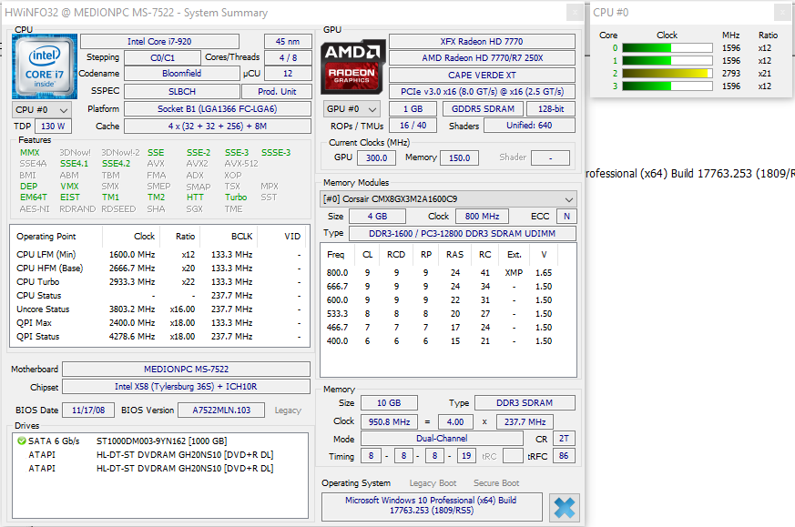
Task: Click the cache 4 x (32 + 32 + 256) + 8M field
Action: (x=218, y=127)
